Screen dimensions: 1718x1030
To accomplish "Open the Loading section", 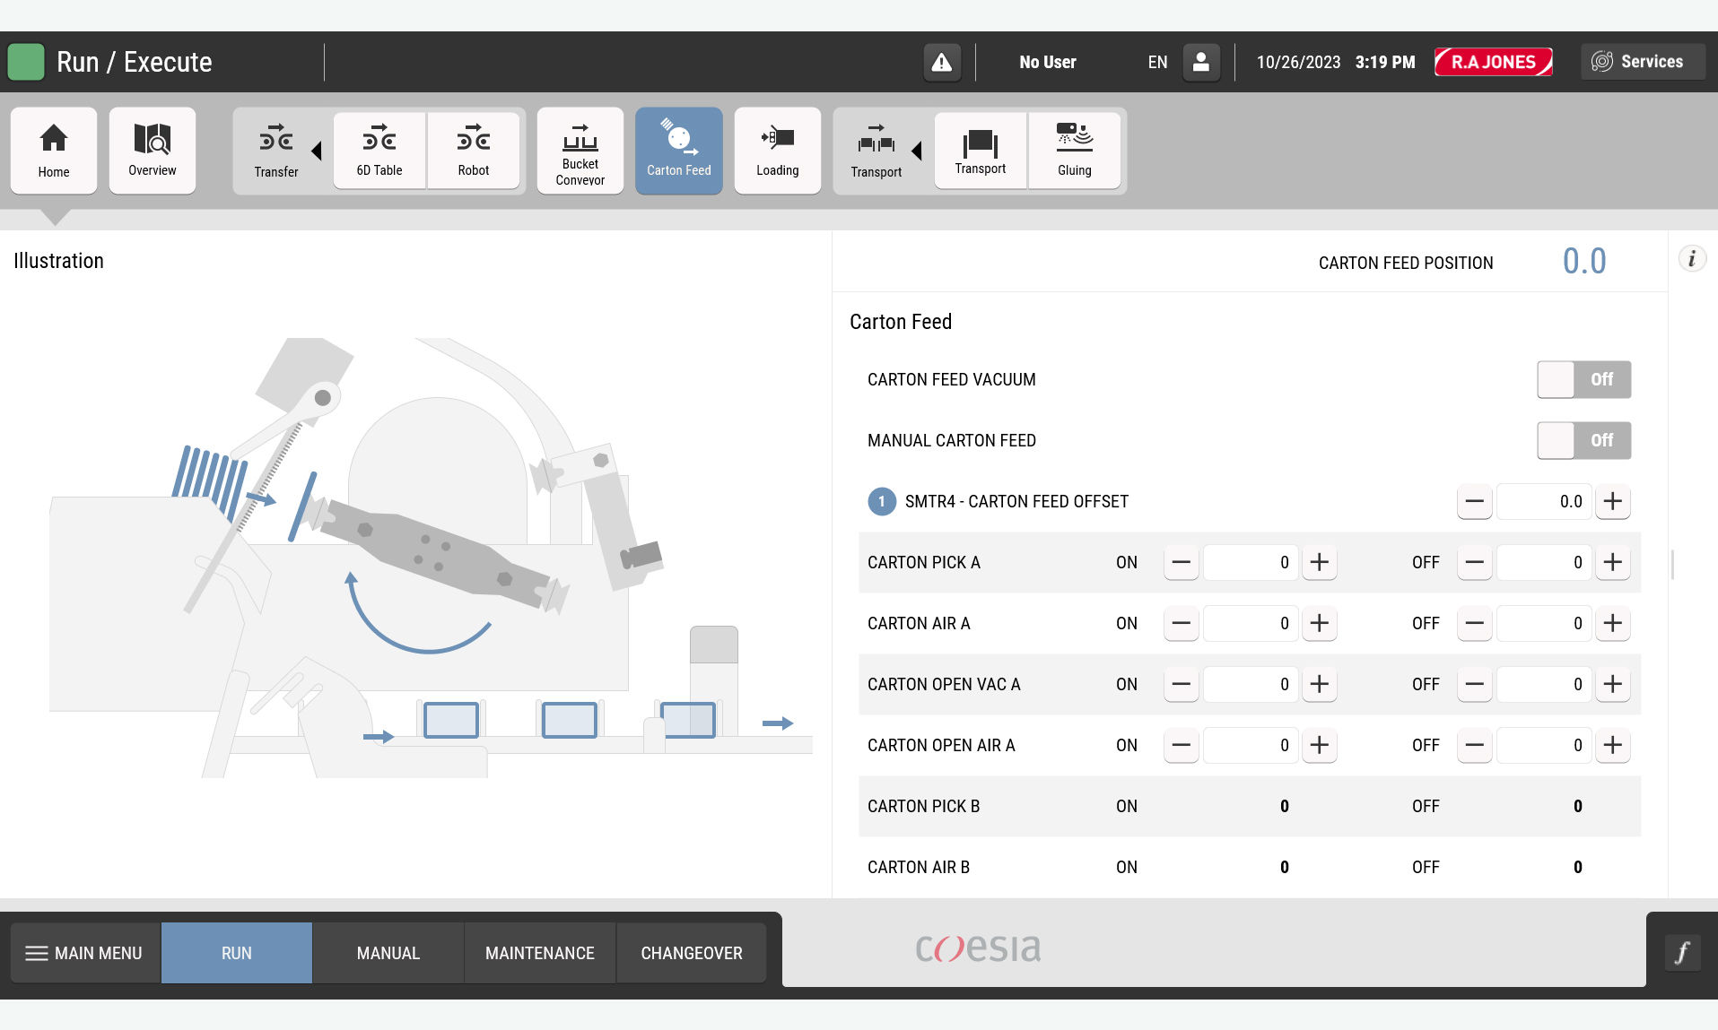I will point(777,151).
